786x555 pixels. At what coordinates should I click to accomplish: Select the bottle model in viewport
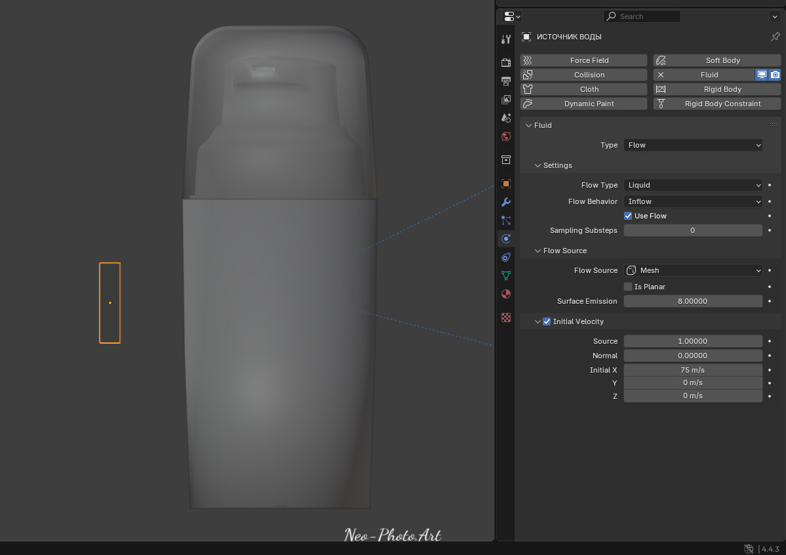(x=280, y=268)
